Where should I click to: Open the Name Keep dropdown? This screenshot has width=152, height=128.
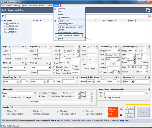pyautogui.click(x=25, y=68)
